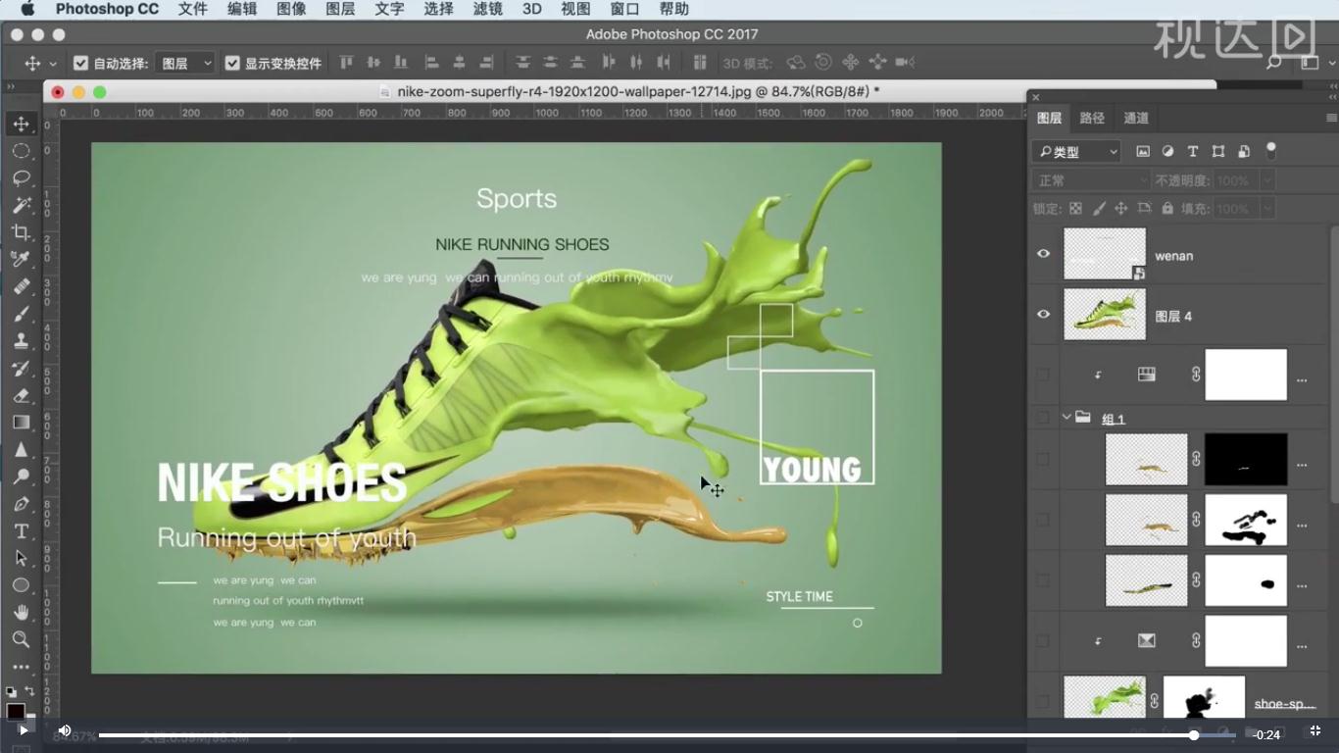Viewport: 1339px width, 753px height.
Task: Switch to the 通道 tab
Action: coord(1136,118)
